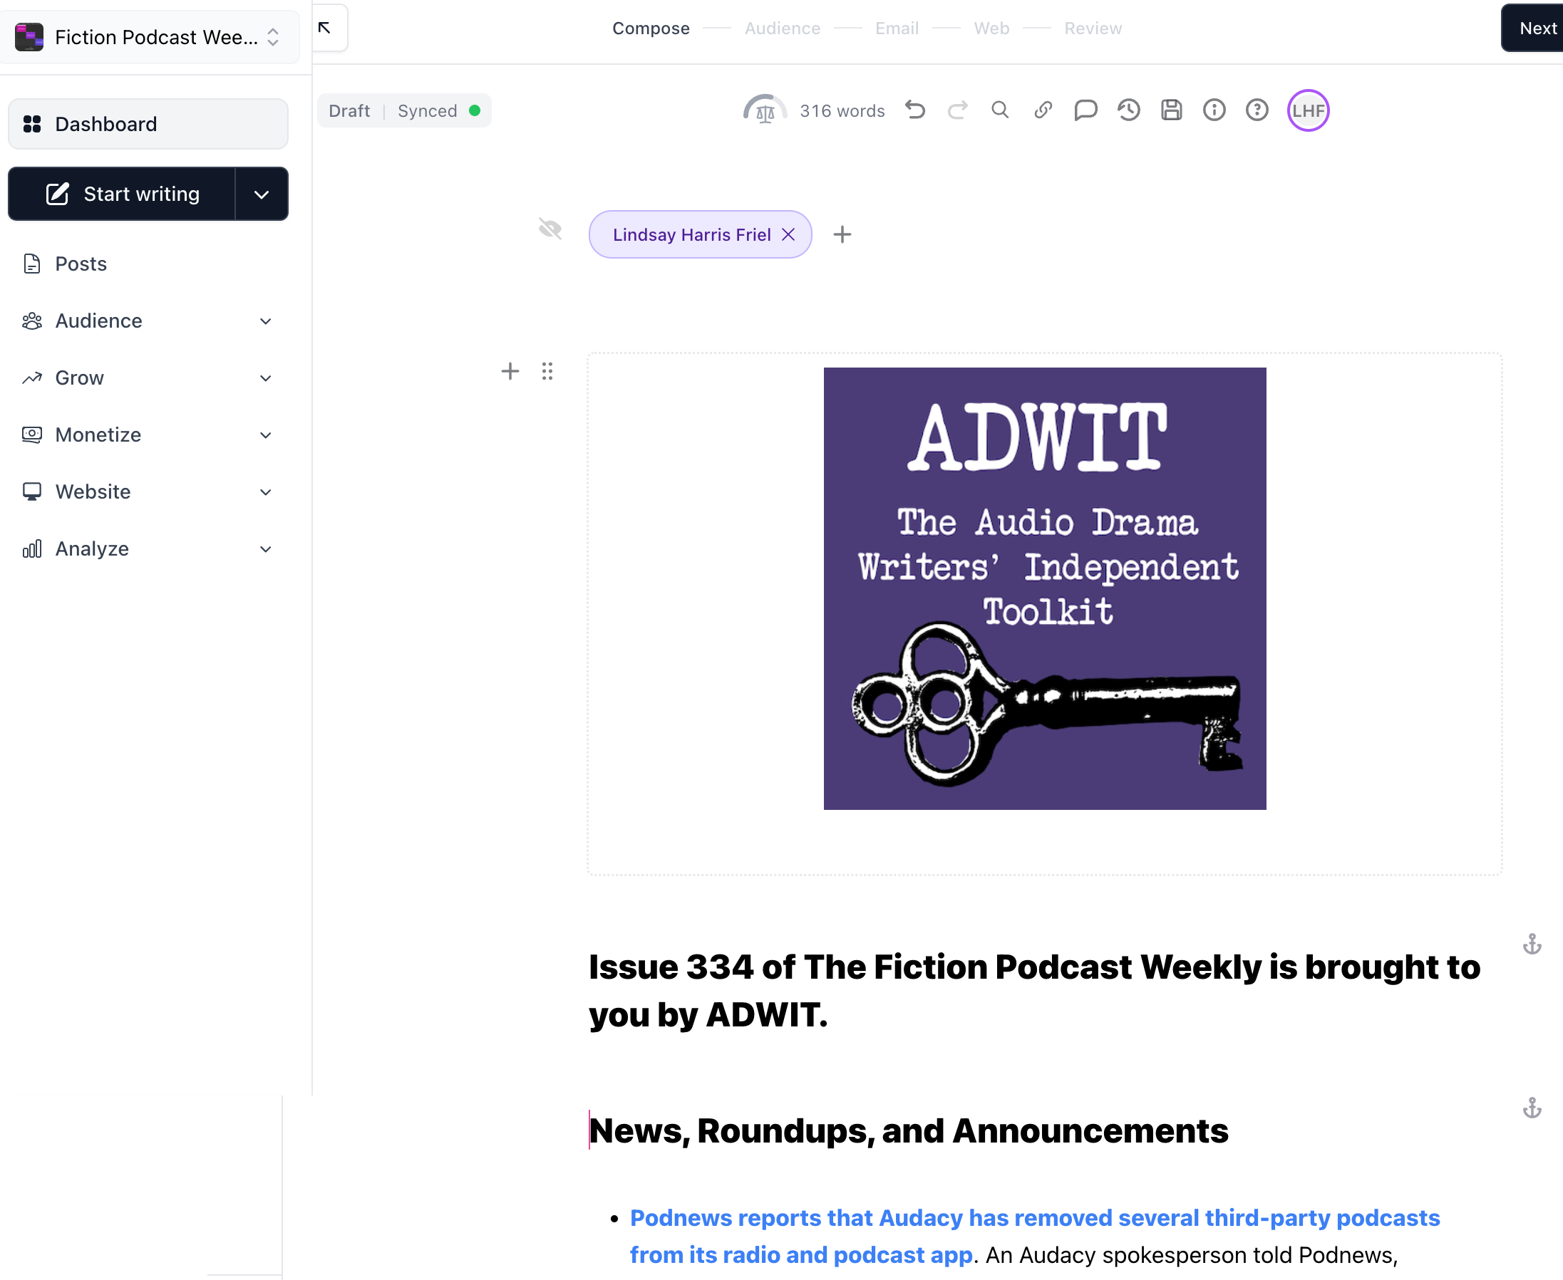This screenshot has width=1563, height=1280.
Task: Open the search magnifier in editor toolbar
Action: pyautogui.click(x=999, y=110)
